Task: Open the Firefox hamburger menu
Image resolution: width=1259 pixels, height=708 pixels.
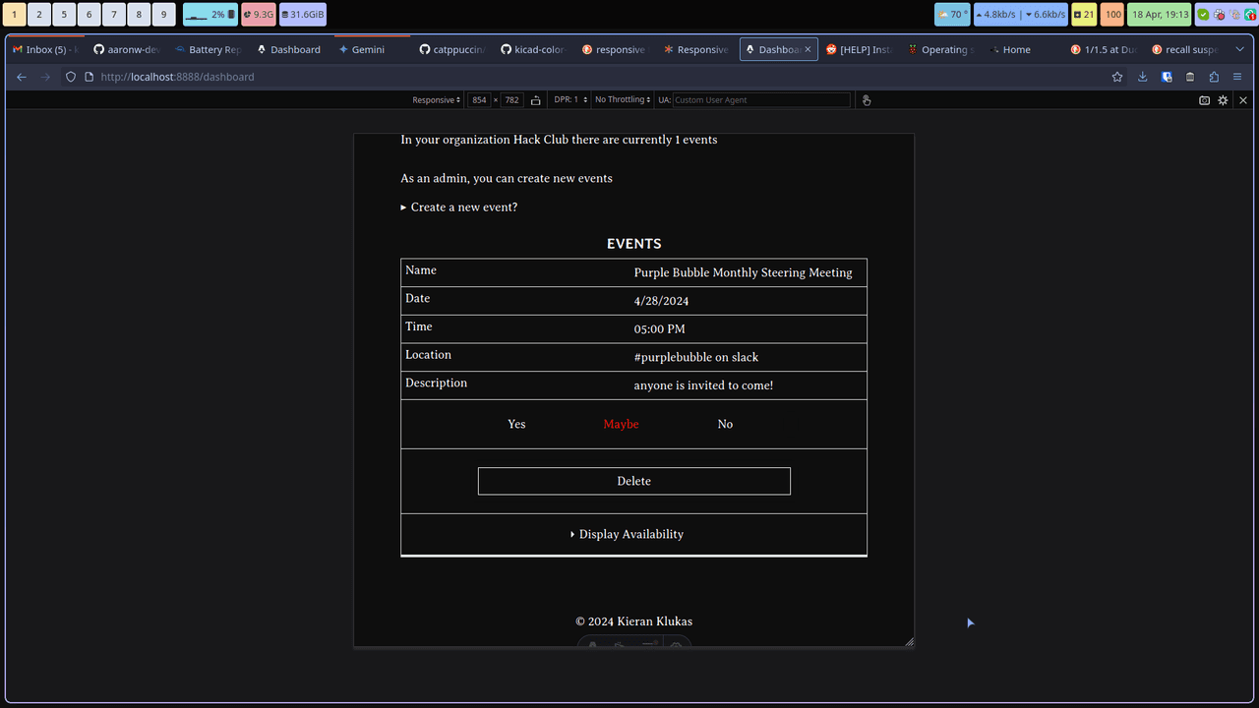Action: tap(1237, 77)
